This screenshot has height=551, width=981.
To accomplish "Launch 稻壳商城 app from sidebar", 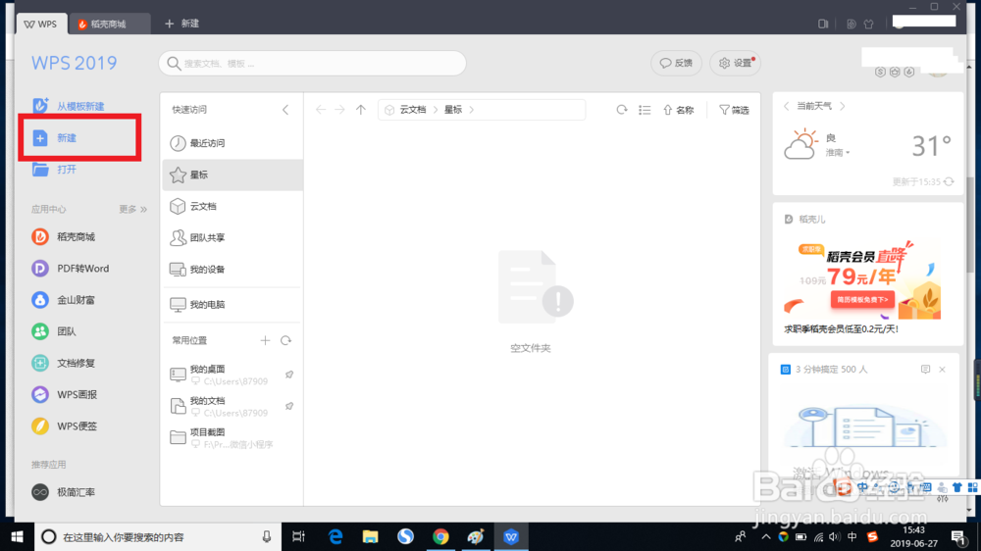I will [x=63, y=236].
